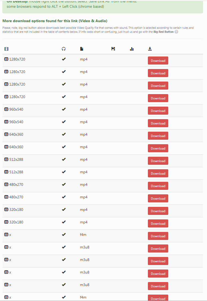Download the second 320x180 mp4 file
The image size is (207, 301).
158,224
